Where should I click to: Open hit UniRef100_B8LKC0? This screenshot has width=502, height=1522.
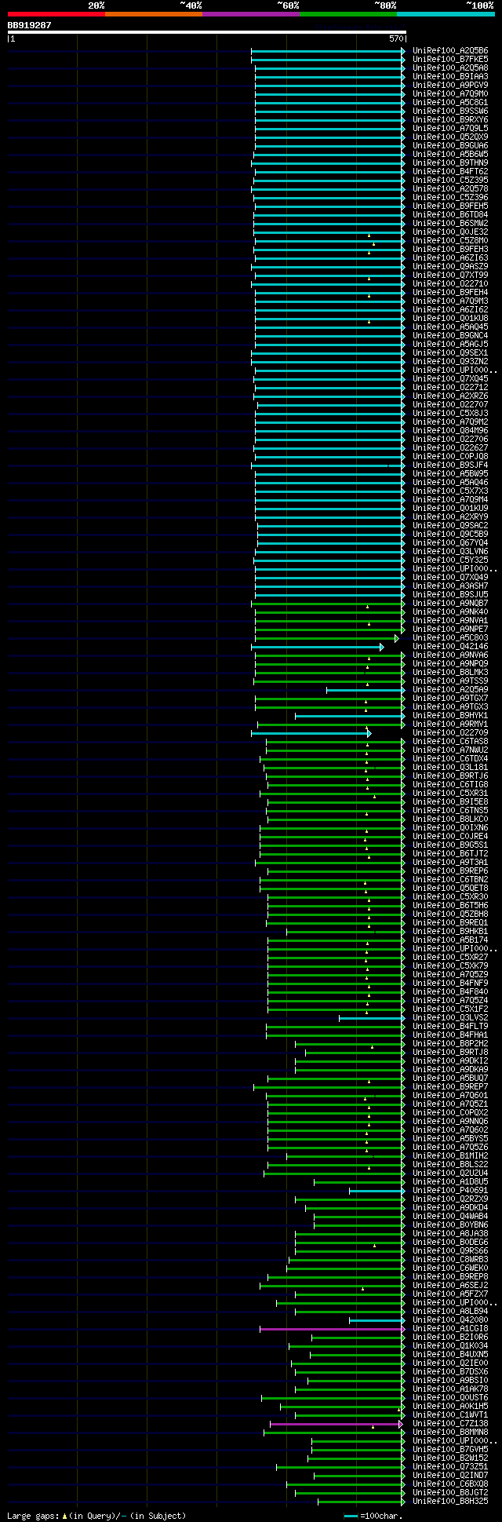pyautogui.click(x=450, y=819)
